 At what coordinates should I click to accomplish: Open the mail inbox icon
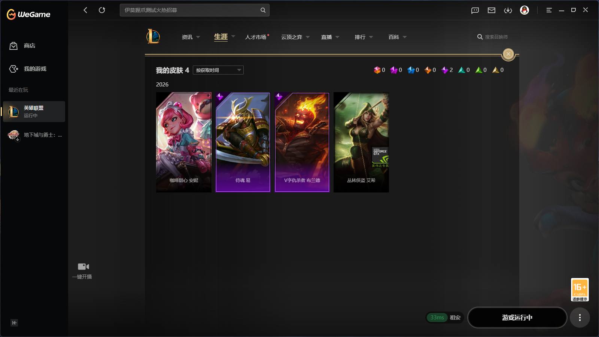click(x=492, y=10)
